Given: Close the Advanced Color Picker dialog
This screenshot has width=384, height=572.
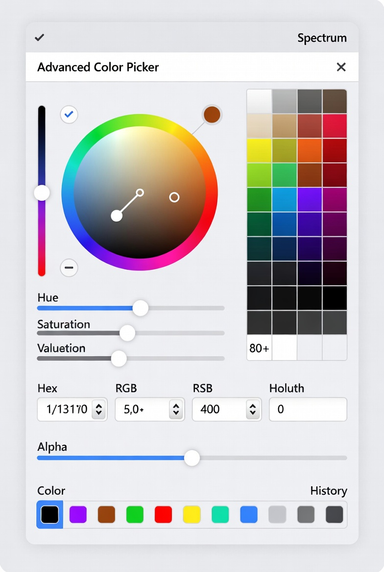Looking at the screenshot, I should [341, 67].
